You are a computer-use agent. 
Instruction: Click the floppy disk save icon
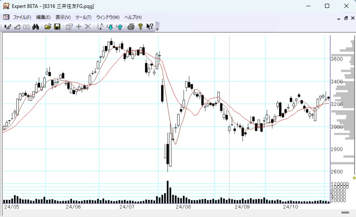(57, 27)
